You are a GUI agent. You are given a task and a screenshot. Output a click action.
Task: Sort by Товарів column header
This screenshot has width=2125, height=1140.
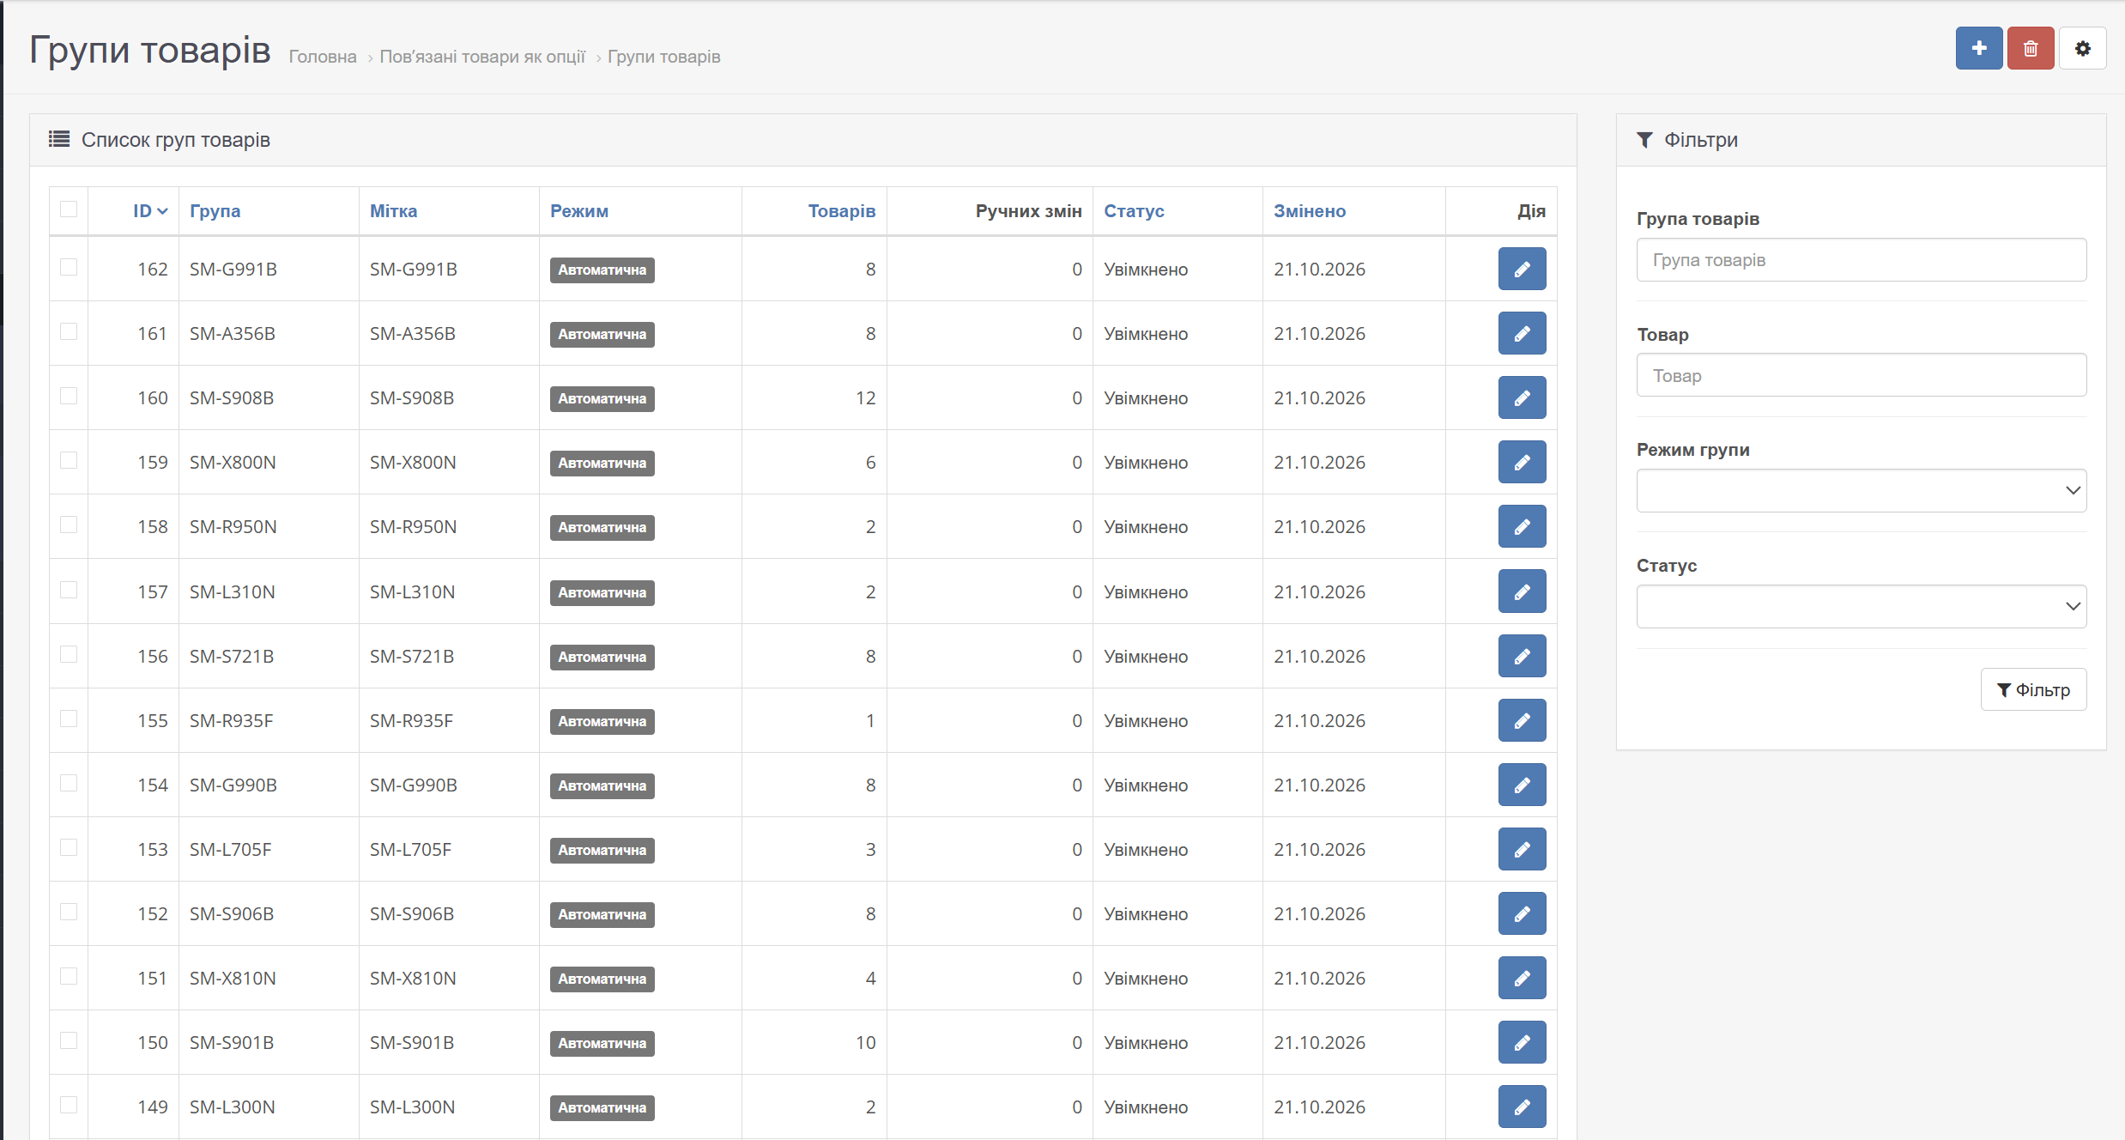tap(842, 211)
